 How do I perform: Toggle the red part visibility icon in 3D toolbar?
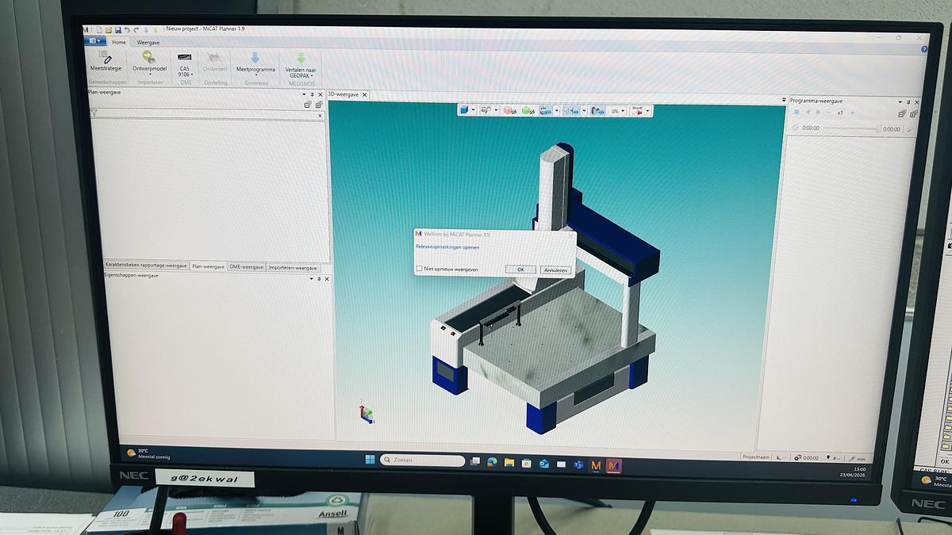(510, 111)
